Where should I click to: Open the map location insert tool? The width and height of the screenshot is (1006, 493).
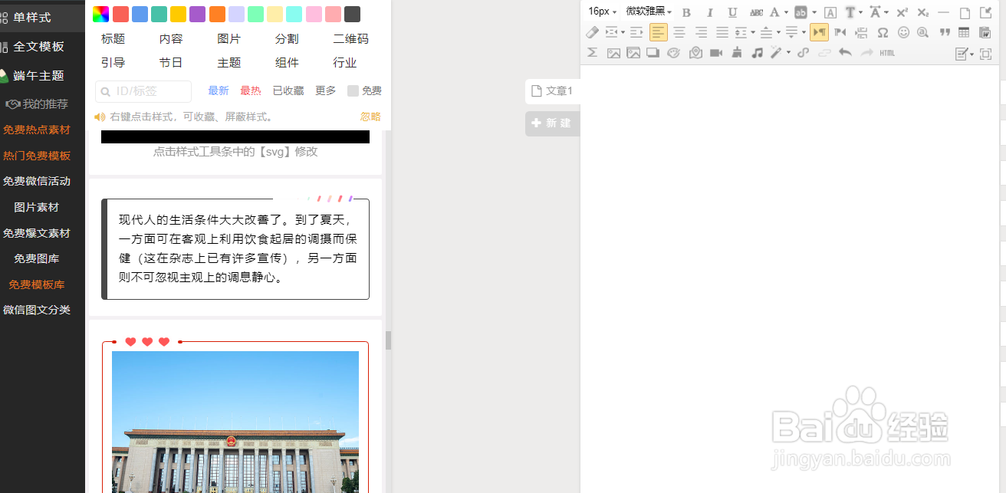[695, 53]
